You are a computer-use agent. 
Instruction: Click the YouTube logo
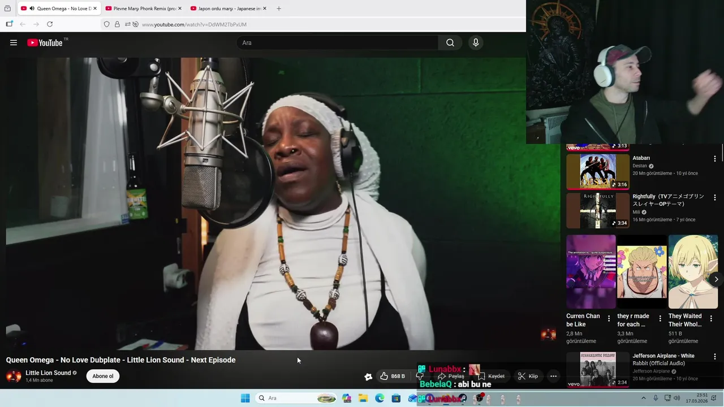pos(45,42)
